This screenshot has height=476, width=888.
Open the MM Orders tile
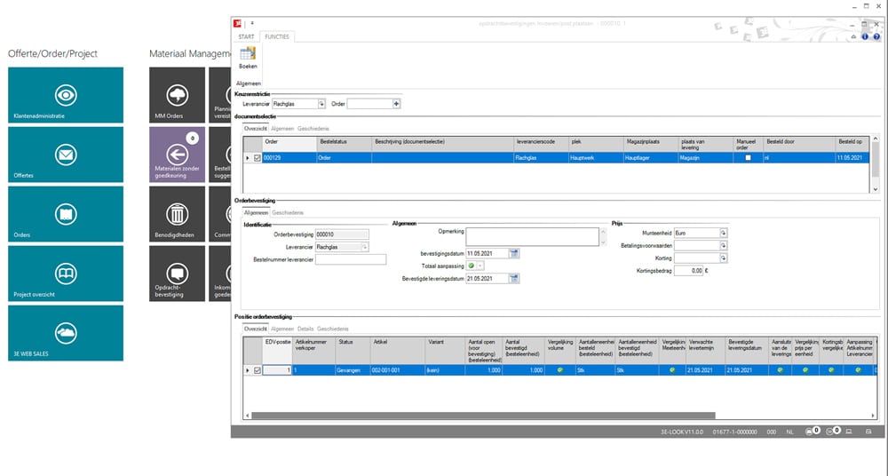(x=177, y=94)
